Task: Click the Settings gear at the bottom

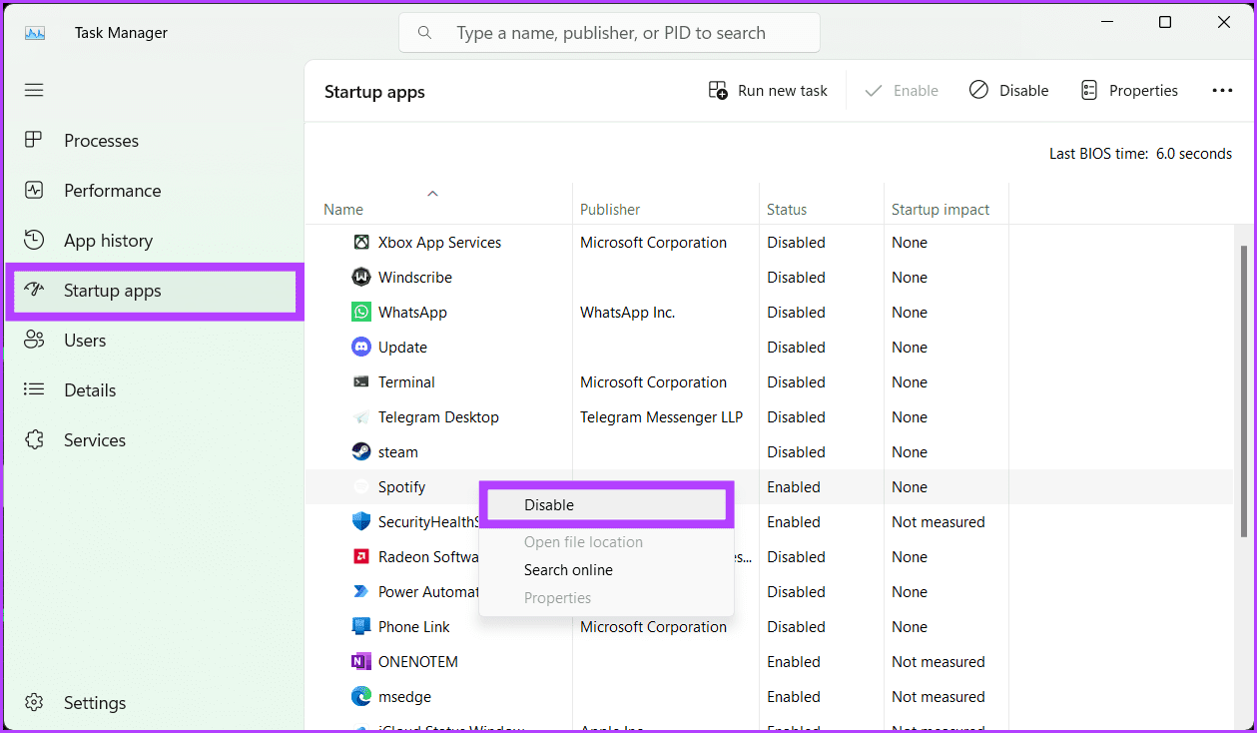Action: [x=33, y=702]
